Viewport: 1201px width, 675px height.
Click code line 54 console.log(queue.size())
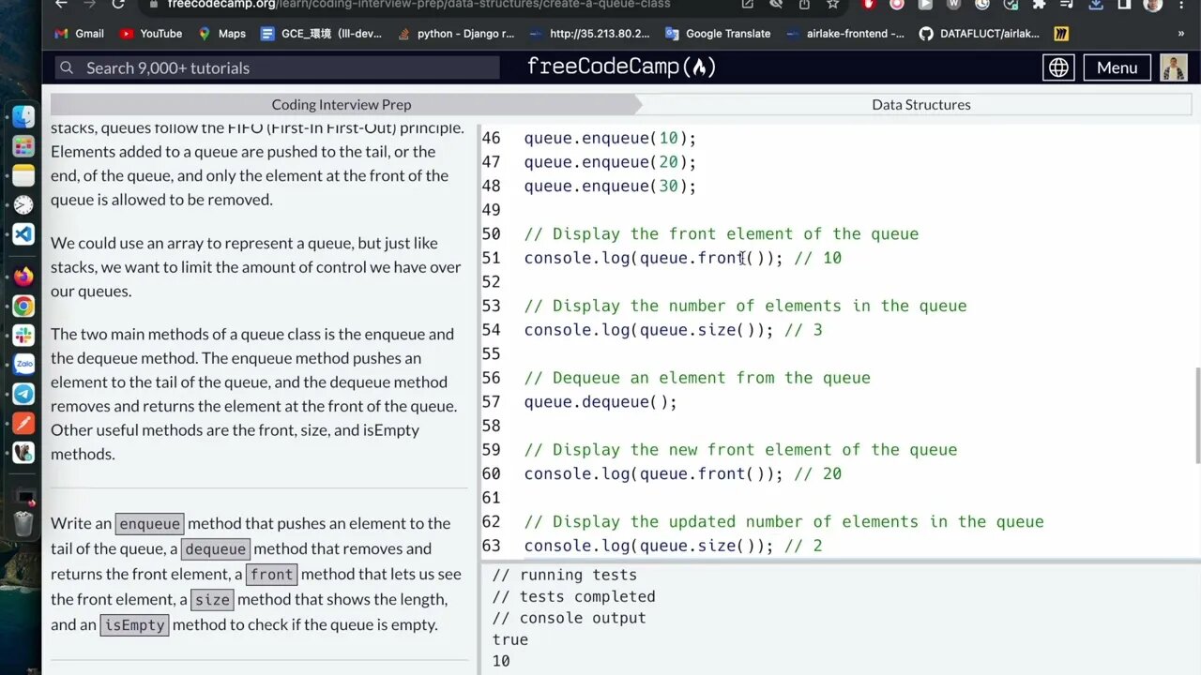673,330
